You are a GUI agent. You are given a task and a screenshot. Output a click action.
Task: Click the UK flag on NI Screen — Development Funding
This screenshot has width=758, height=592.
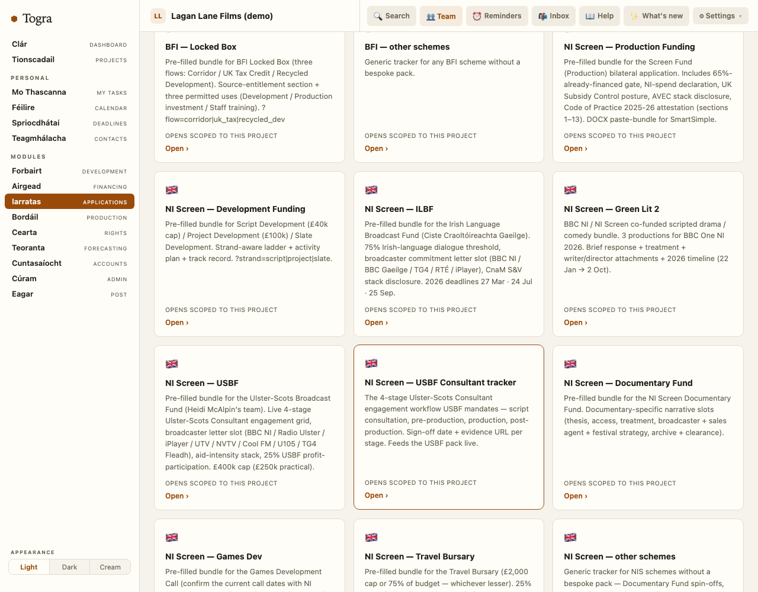172,190
